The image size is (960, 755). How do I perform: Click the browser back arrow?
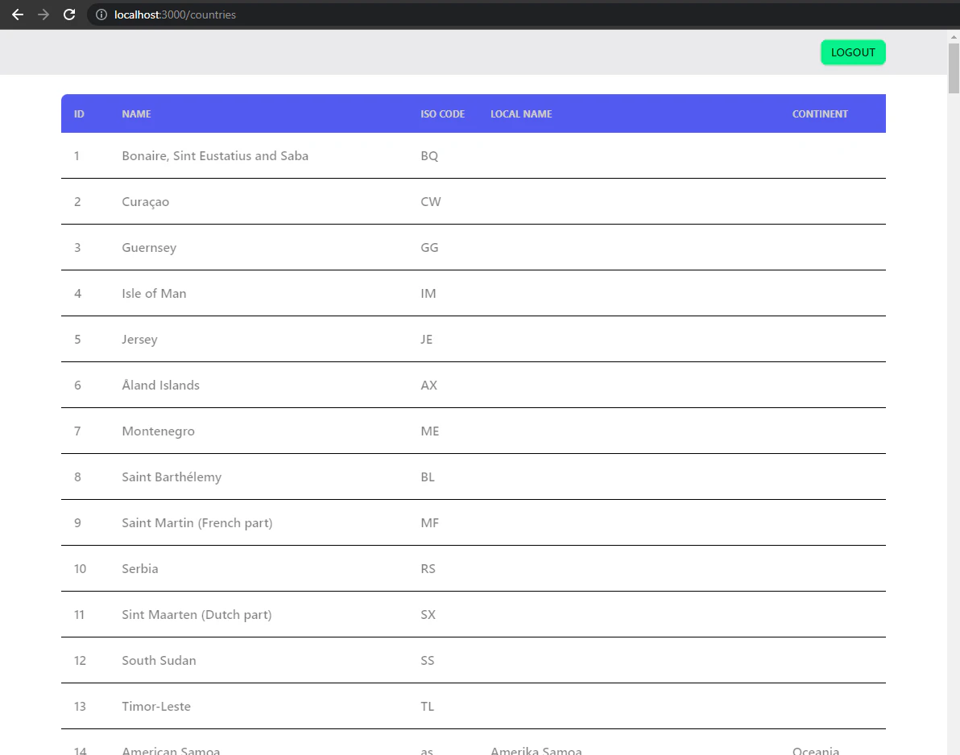tap(18, 14)
